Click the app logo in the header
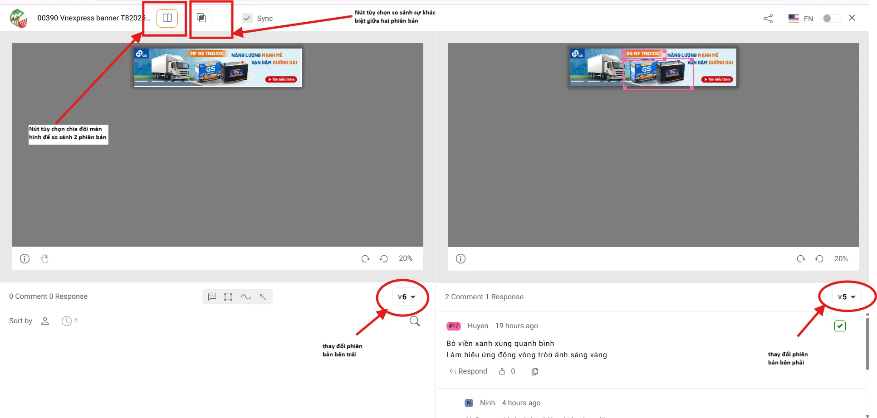This screenshot has height=418, width=877. pyautogui.click(x=19, y=19)
